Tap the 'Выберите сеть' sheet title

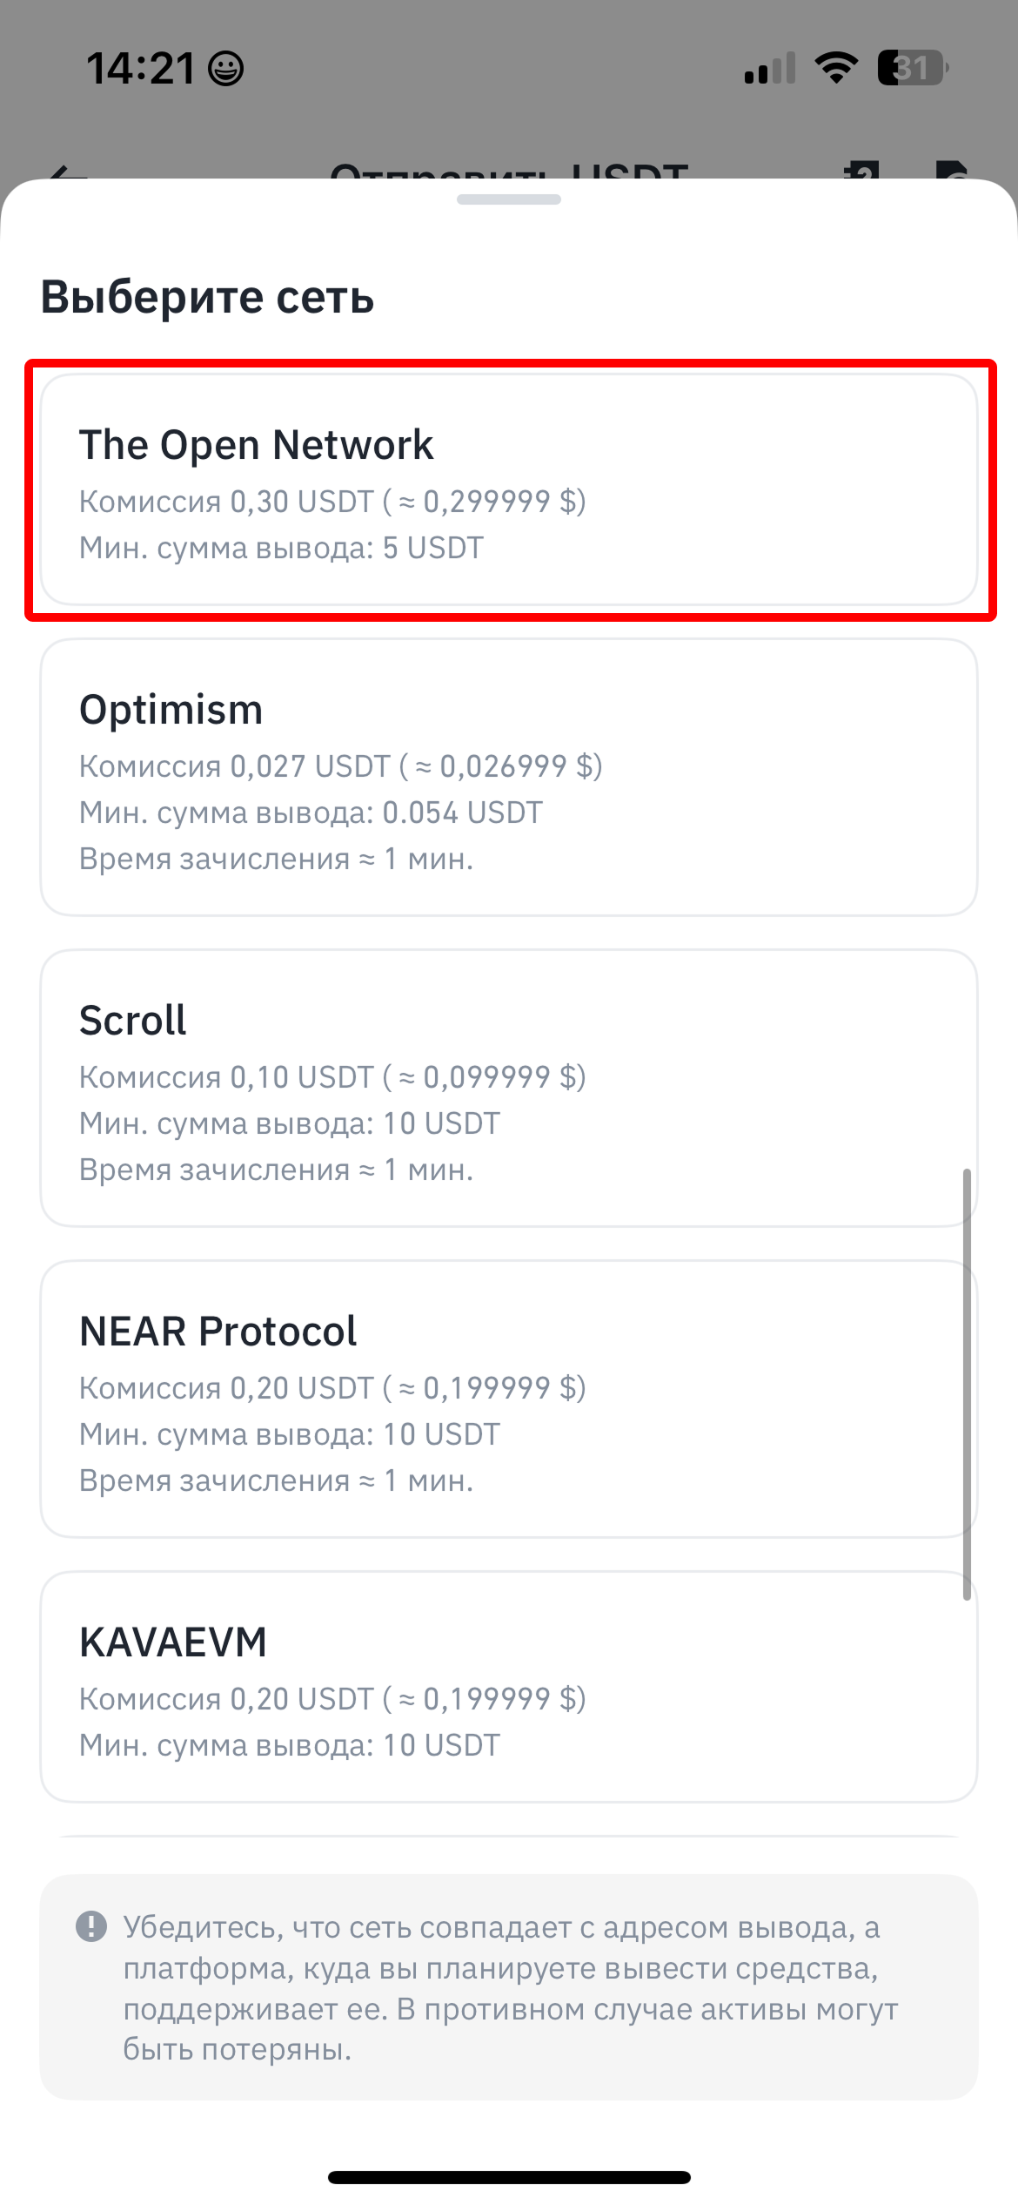pos(207,296)
